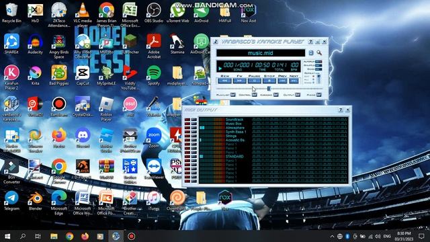Click the Rewind button in Karaoke Player

click(225, 81)
